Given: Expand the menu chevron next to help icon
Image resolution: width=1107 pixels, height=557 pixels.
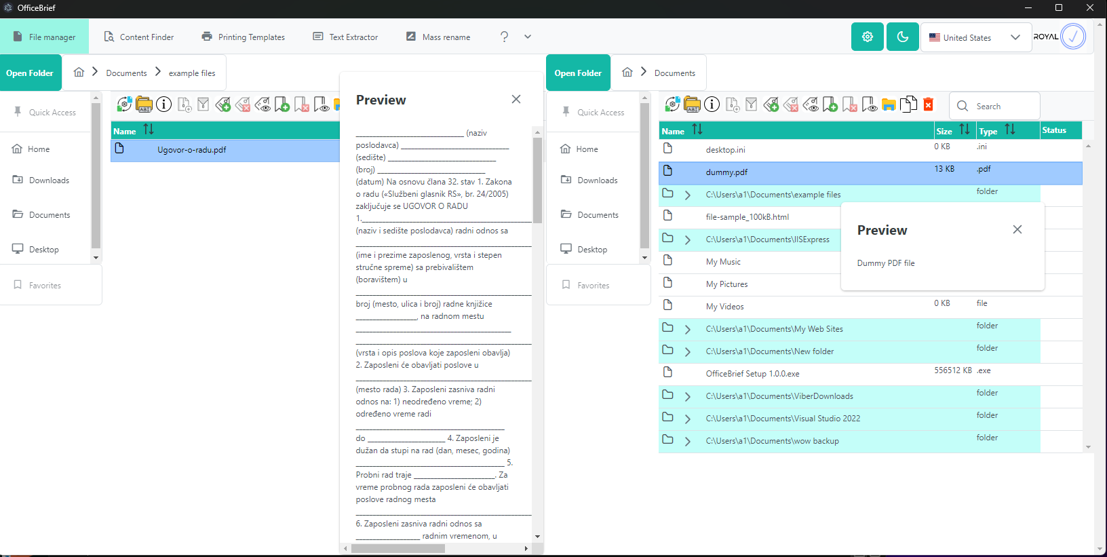Looking at the screenshot, I should pyautogui.click(x=528, y=37).
